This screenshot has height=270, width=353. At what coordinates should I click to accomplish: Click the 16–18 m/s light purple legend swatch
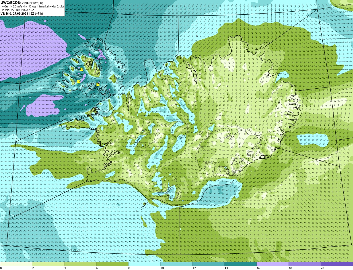[x=273, y=264]
